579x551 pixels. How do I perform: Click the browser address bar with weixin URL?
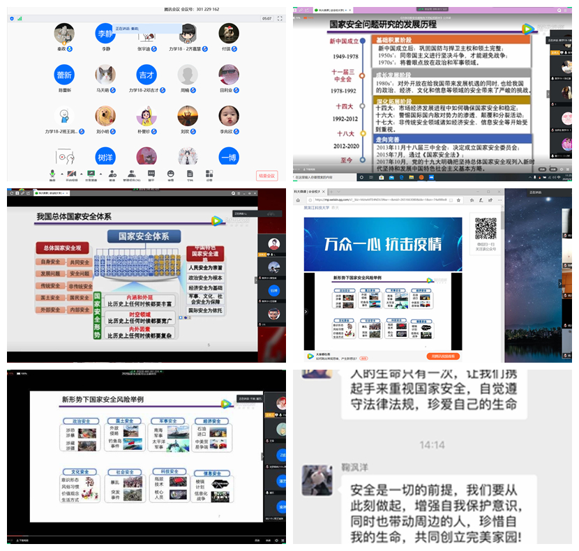391,199
